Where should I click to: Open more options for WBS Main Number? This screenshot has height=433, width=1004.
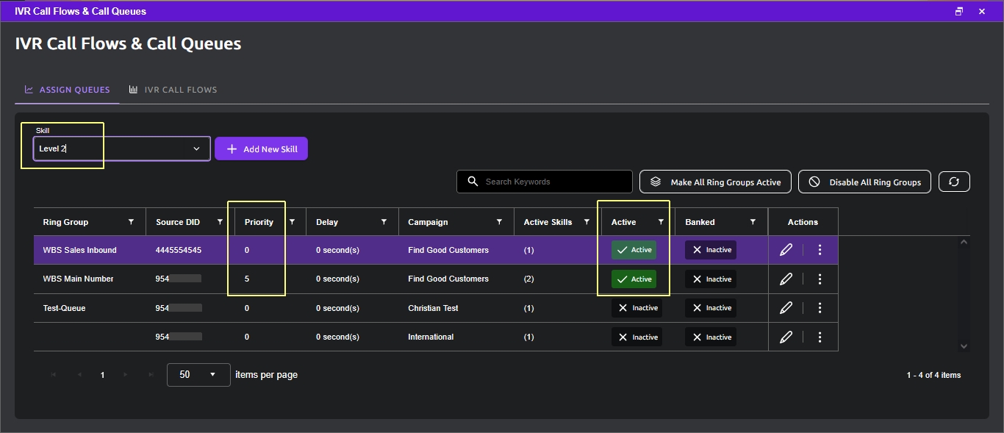[820, 279]
